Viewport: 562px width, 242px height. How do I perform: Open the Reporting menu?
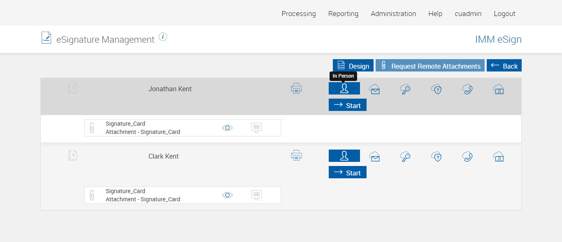pos(343,14)
